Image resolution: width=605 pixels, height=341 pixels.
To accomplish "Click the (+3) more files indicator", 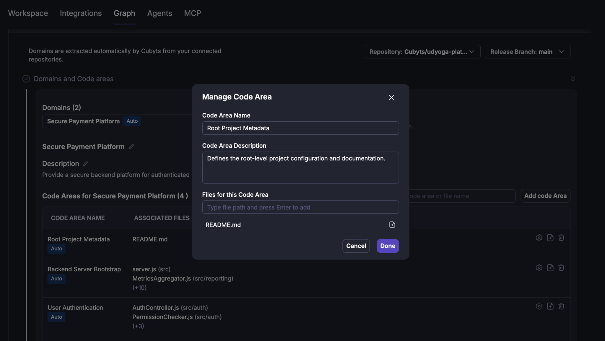I will pos(138,326).
